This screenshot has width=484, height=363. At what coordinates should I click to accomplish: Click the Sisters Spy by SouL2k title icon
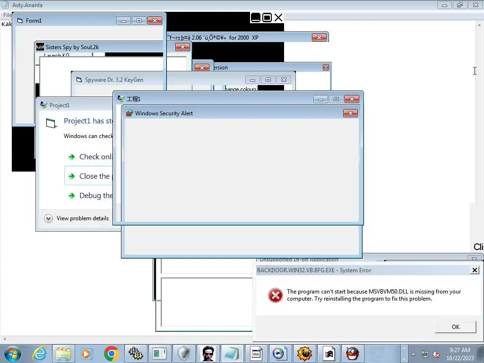click(40, 47)
